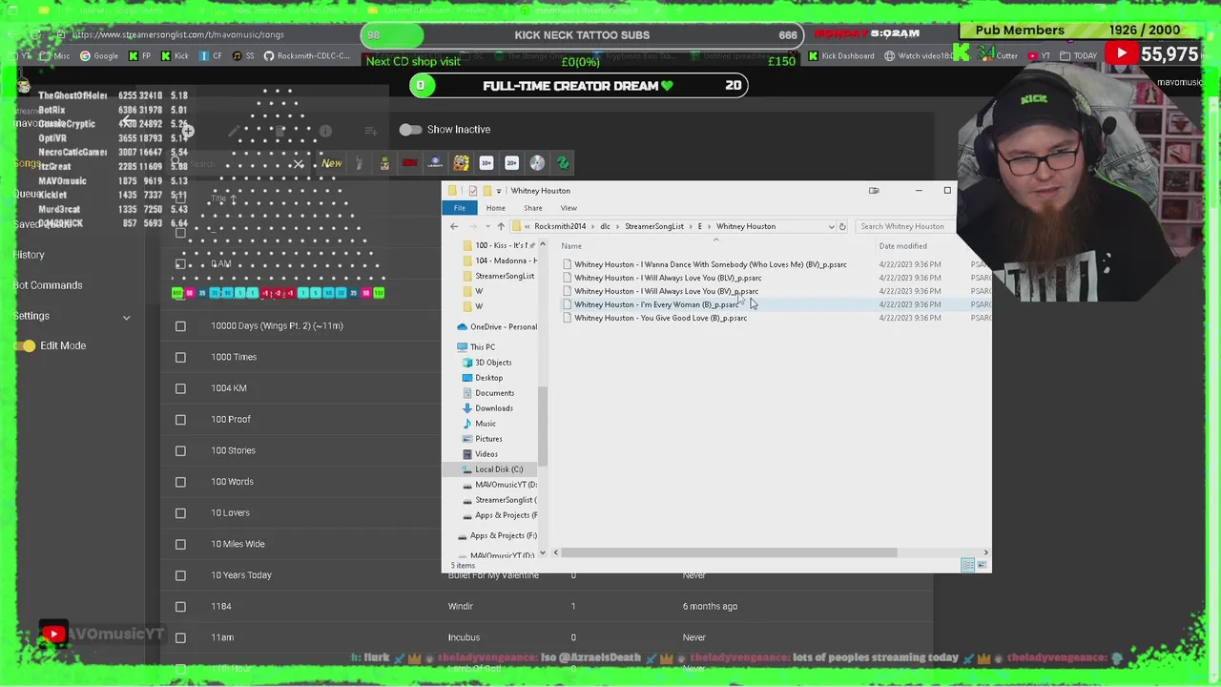Select the green snake filter icon
The width and height of the screenshot is (1221, 687).
click(x=563, y=163)
